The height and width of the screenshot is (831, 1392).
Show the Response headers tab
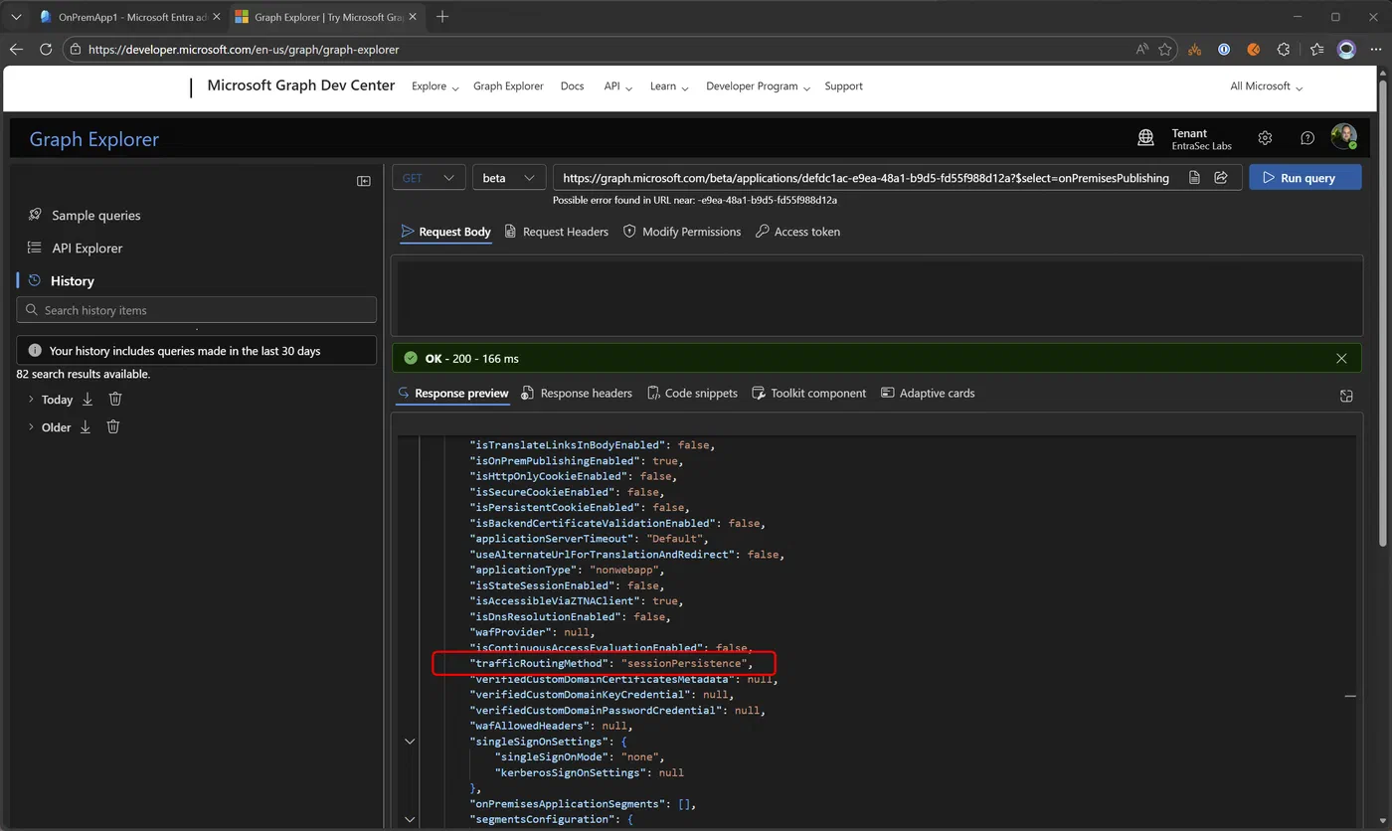(x=577, y=394)
